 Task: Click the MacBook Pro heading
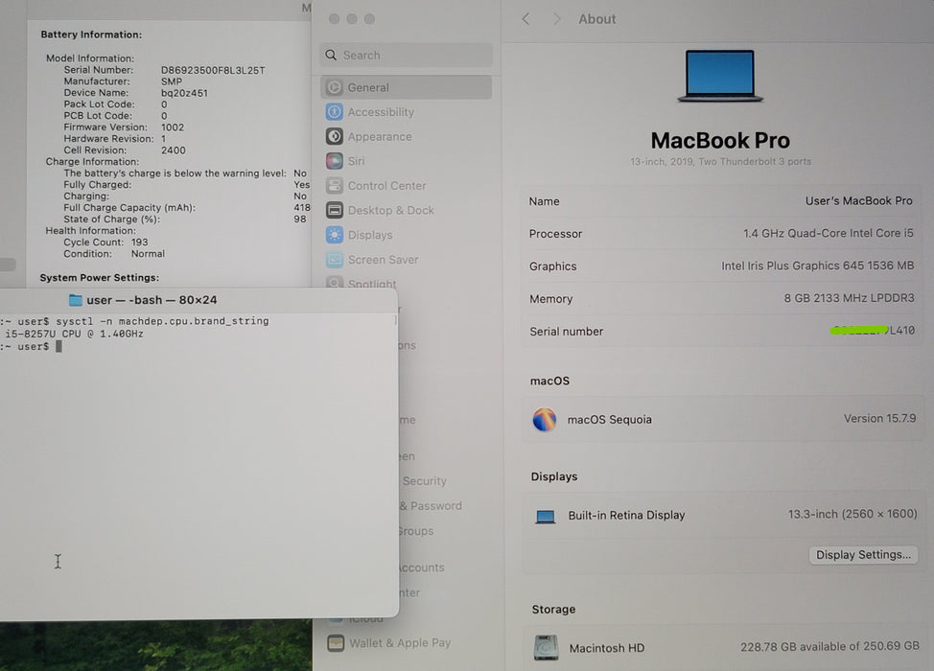click(x=720, y=141)
